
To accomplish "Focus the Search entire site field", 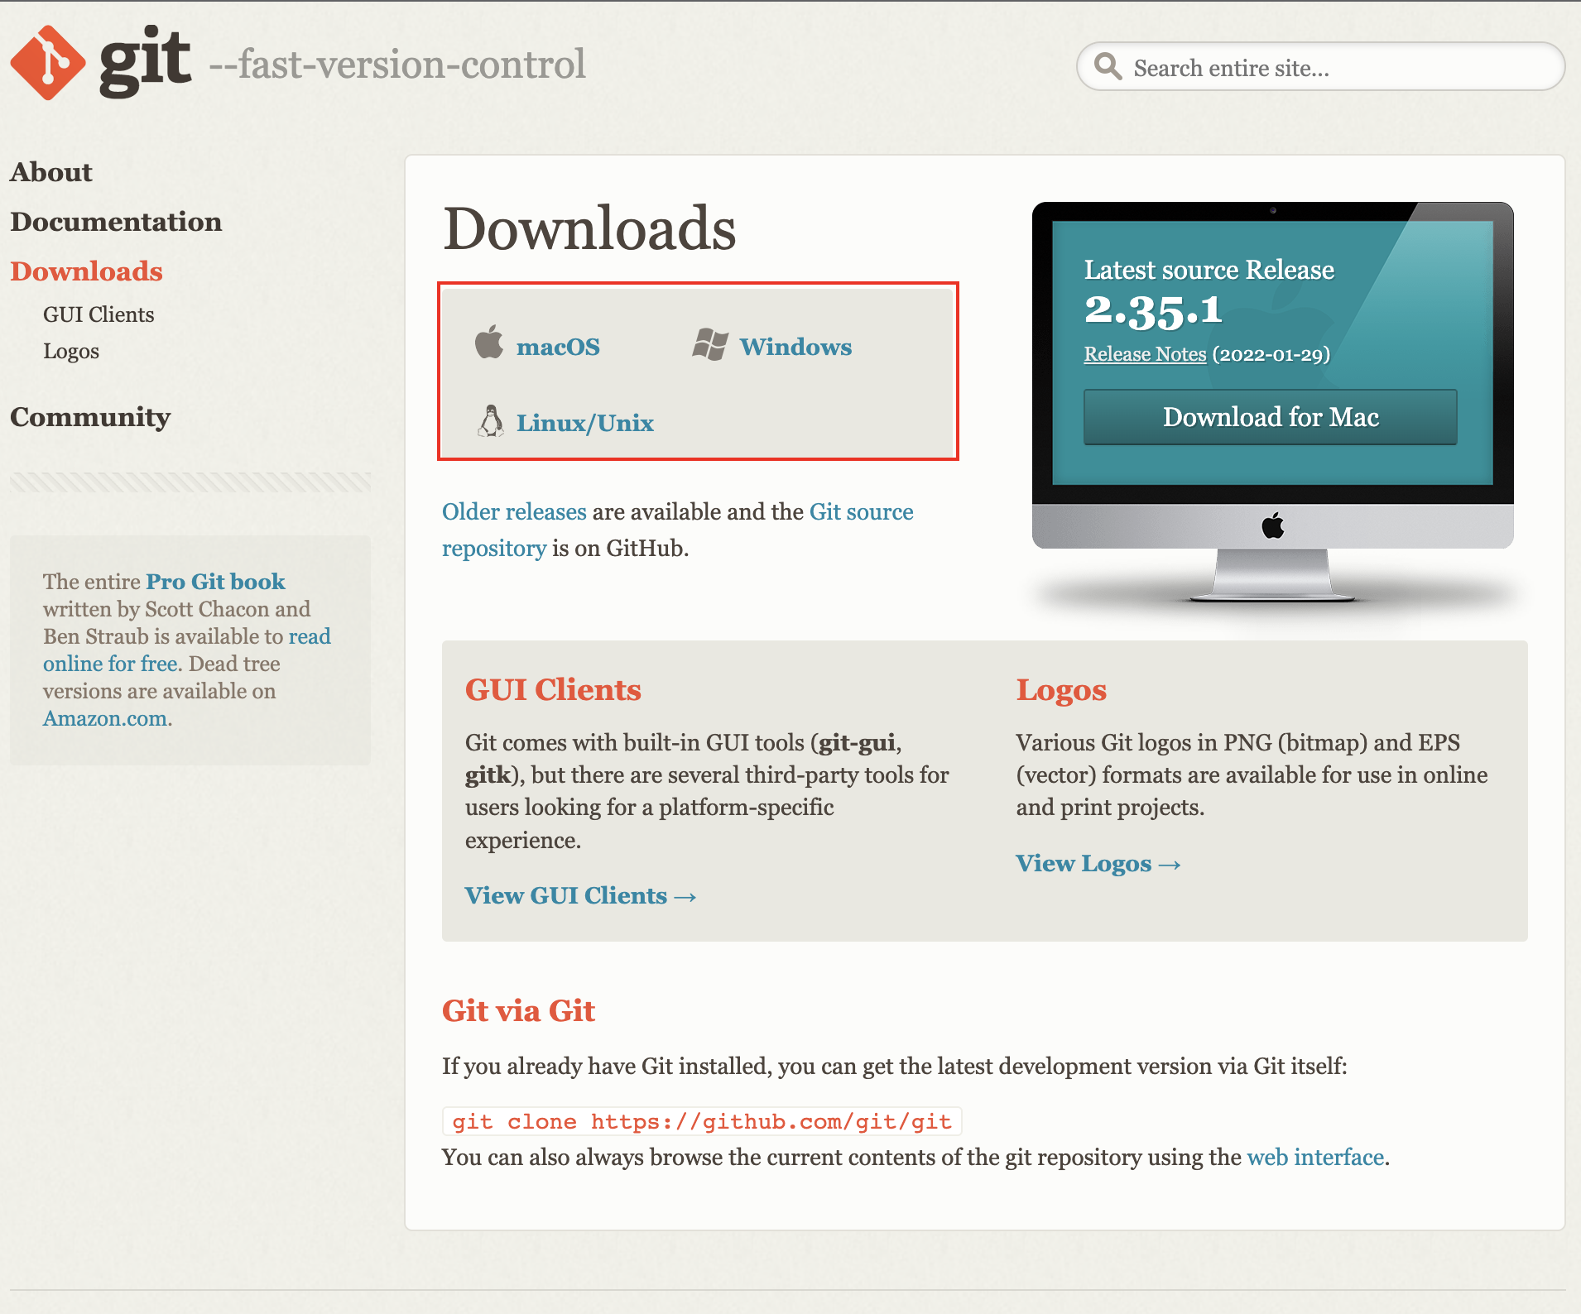I will 1320,67.
